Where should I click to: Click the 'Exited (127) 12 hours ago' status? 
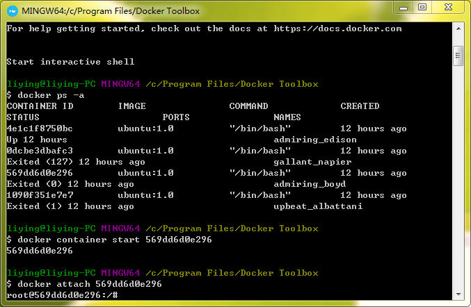coord(76,162)
